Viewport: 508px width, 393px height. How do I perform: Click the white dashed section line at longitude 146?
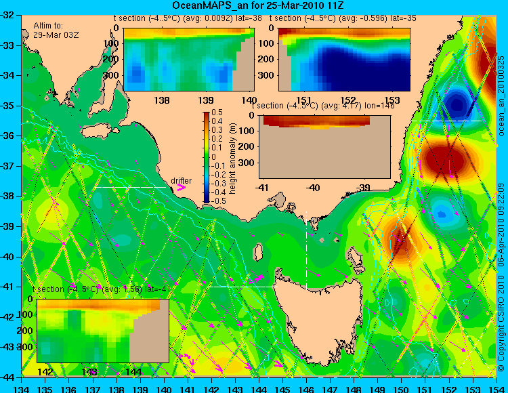pos(306,250)
